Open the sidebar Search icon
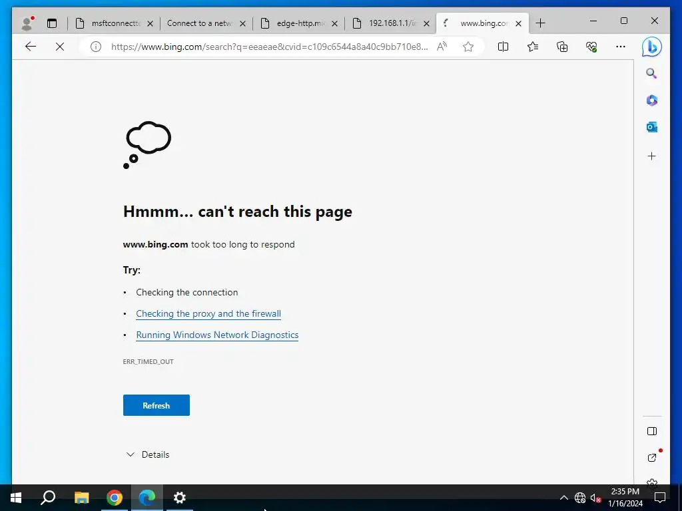The width and height of the screenshot is (682, 511). 651,73
